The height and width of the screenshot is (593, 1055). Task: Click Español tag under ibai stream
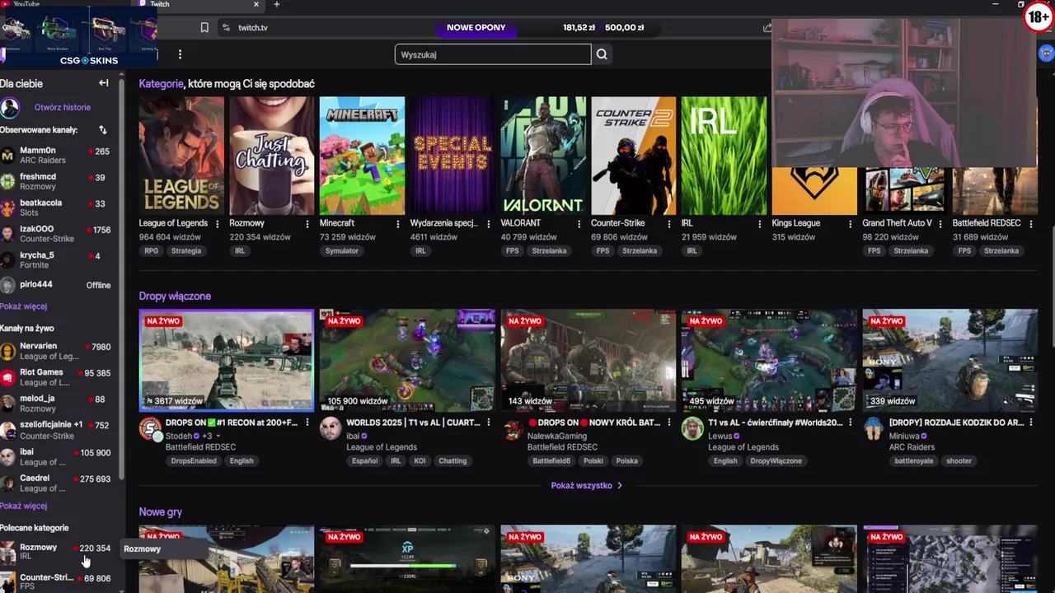[x=364, y=461]
